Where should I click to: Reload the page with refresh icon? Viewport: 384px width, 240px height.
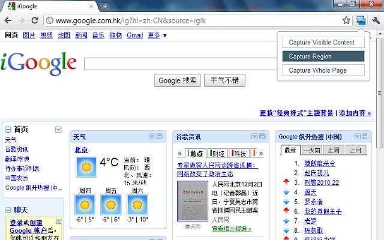[35, 20]
